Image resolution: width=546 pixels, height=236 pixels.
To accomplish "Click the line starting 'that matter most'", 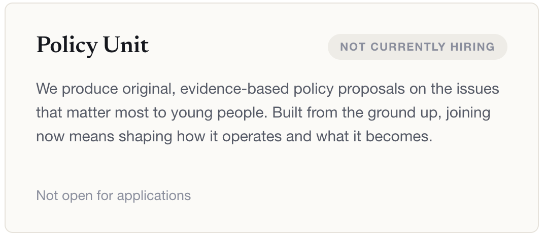I will 263,113.
